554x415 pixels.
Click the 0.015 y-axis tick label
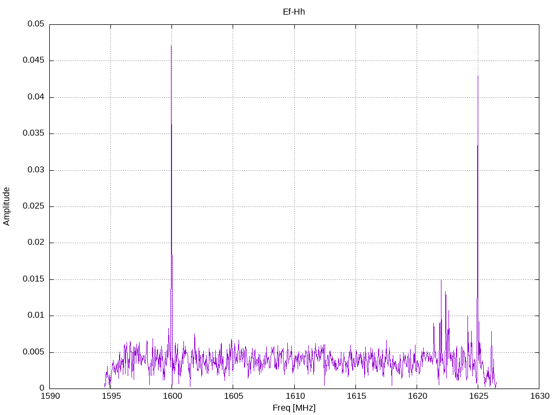[34, 279]
